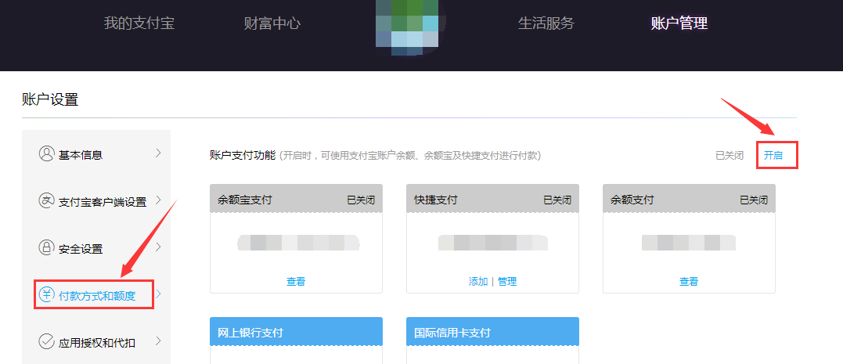843x364 pixels.
Task: Open the 财富中心 tab
Action: coord(272,23)
